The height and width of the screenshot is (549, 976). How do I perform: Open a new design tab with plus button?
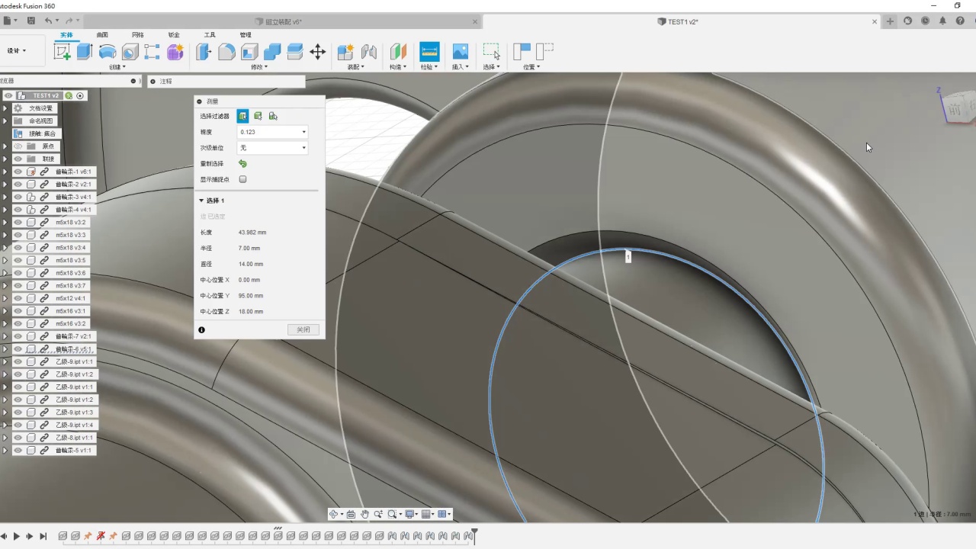click(890, 21)
